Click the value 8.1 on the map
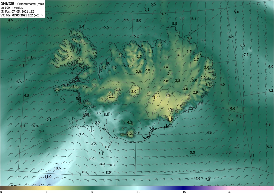This screenshot has width=274, height=194. (x=101, y=154)
